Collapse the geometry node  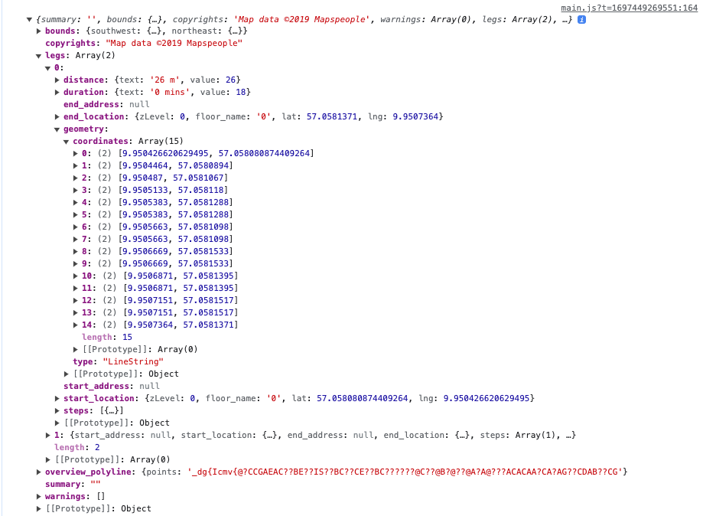click(x=57, y=129)
